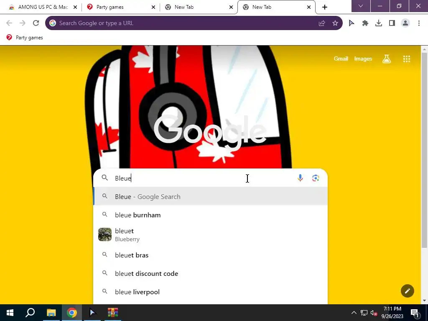Screen dimensions: 428x321
Task: Click the arrow-shaped extension icon in toolbar
Action: tap(352, 23)
